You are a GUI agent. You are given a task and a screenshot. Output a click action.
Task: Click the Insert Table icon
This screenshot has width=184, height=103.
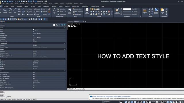62,14
